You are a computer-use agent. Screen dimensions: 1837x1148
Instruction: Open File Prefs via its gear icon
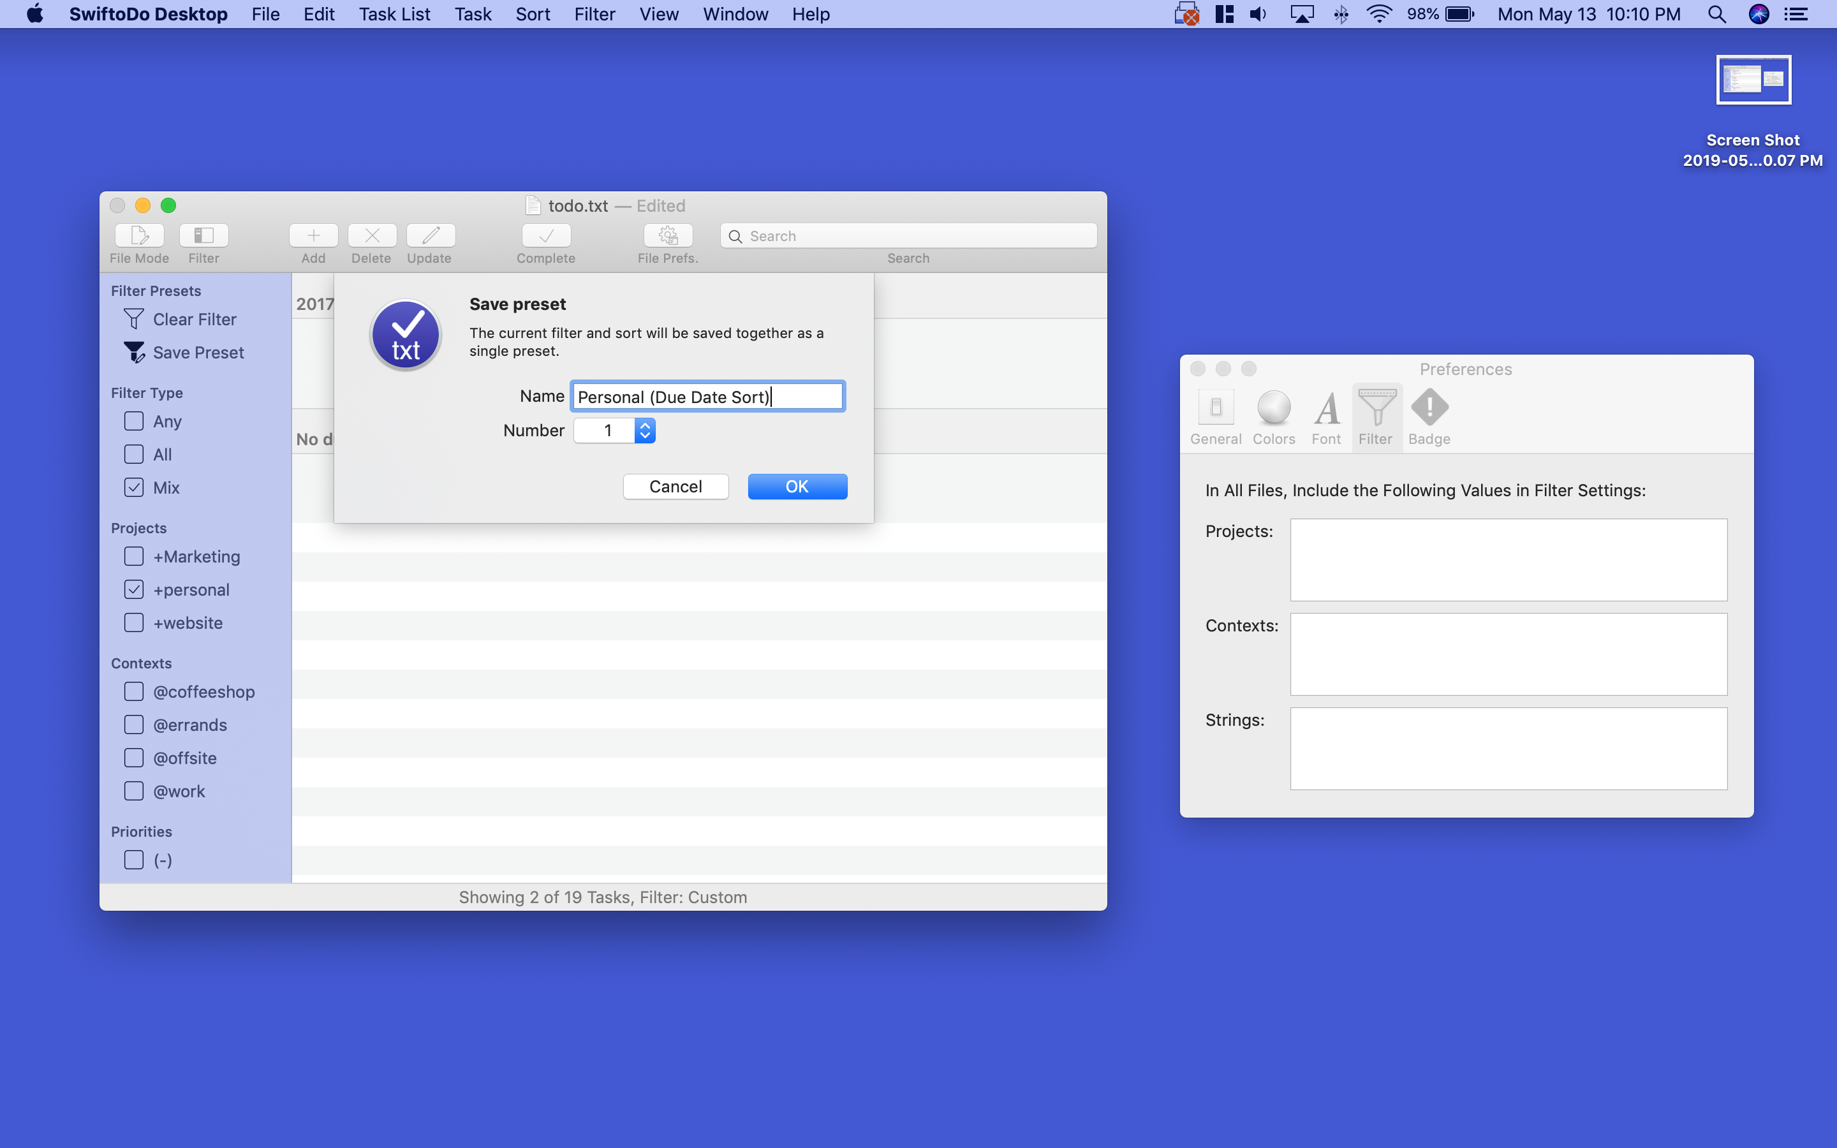(667, 235)
